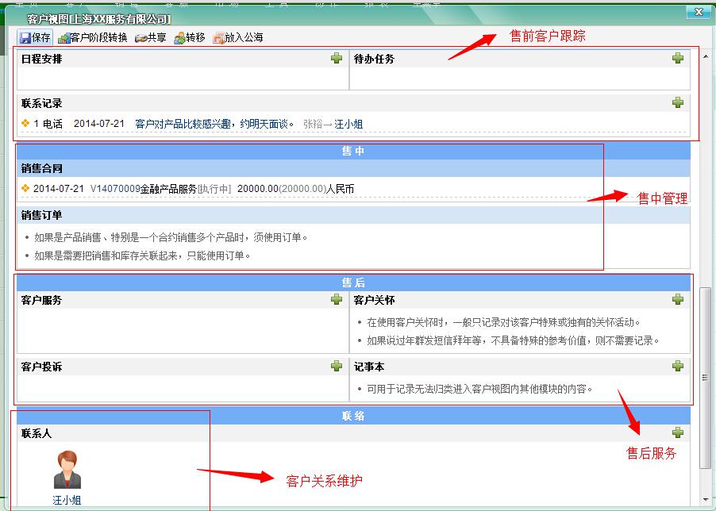This screenshot has height=511, width=716.
Task: Click the 销售订单 panel title
Action: 41,215
